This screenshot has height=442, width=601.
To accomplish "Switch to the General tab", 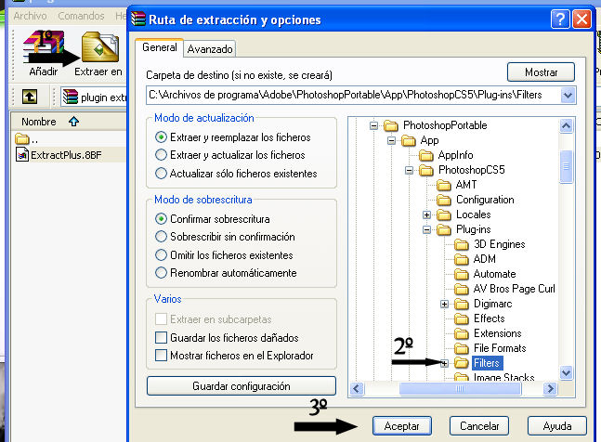I will [x=160, y=47].
